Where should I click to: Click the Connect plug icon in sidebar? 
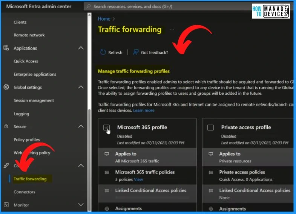(x=6, y=165)
